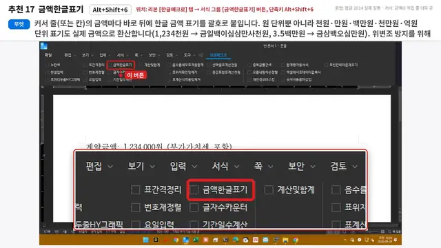Viewport: 441px width, 248px height.
Task: Open File Explorer from the taskbar
Action: pos(285,240)
